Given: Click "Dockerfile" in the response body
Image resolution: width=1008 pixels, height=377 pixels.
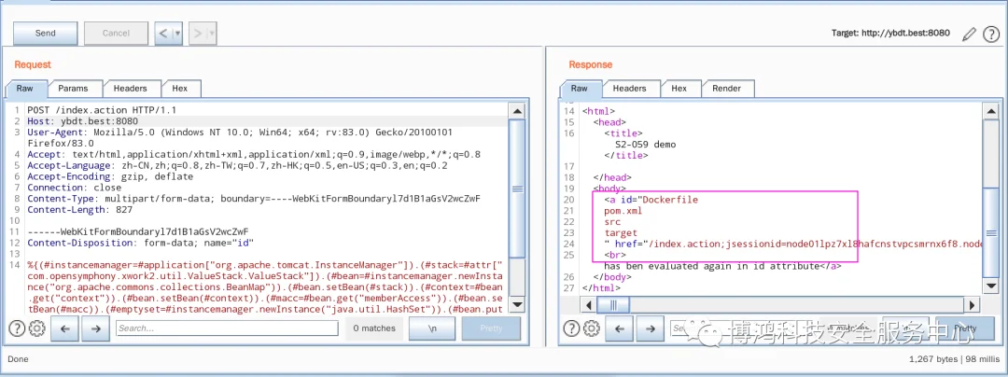Looking at the screenshot, I should pos(670,200).
